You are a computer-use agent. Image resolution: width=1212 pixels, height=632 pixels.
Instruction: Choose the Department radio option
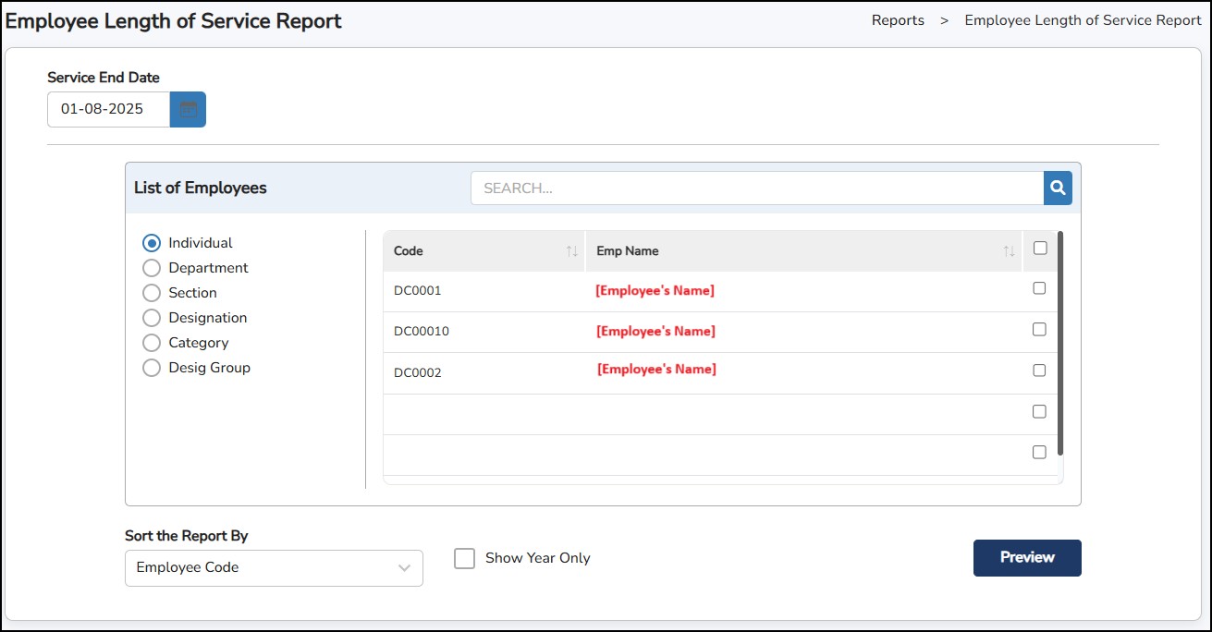pos(152,268)
